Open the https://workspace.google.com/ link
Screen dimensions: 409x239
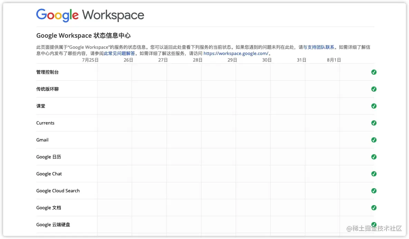pos(236,54)
